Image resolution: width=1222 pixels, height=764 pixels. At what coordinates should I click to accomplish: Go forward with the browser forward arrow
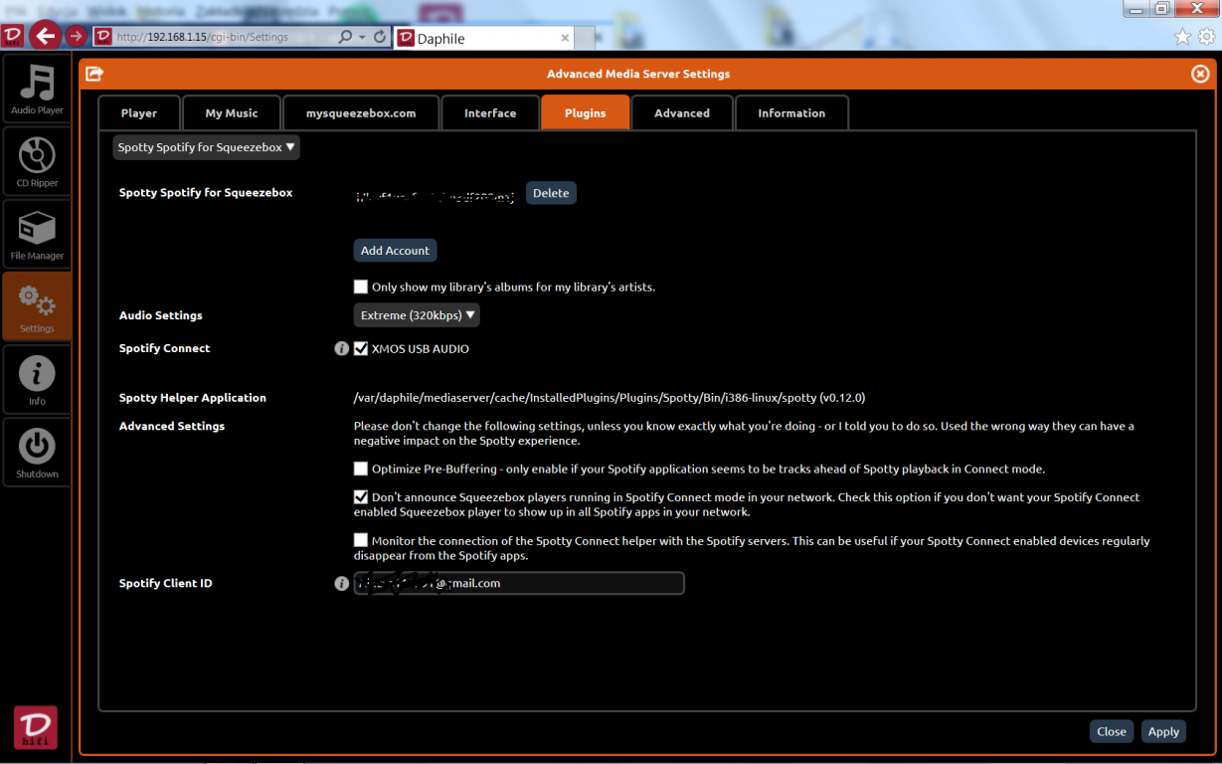tap(77, 37)
